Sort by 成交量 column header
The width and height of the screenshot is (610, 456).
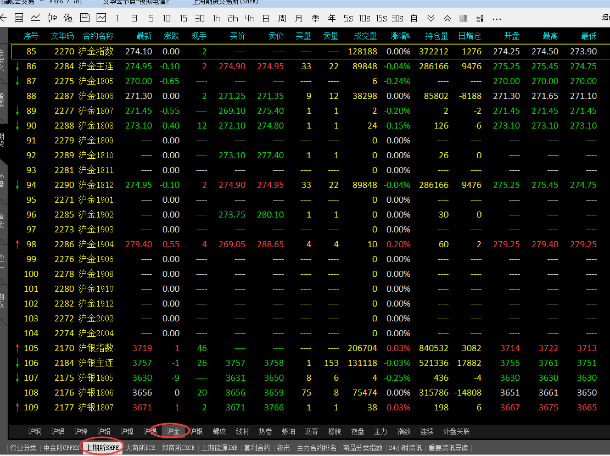(365, 36)
